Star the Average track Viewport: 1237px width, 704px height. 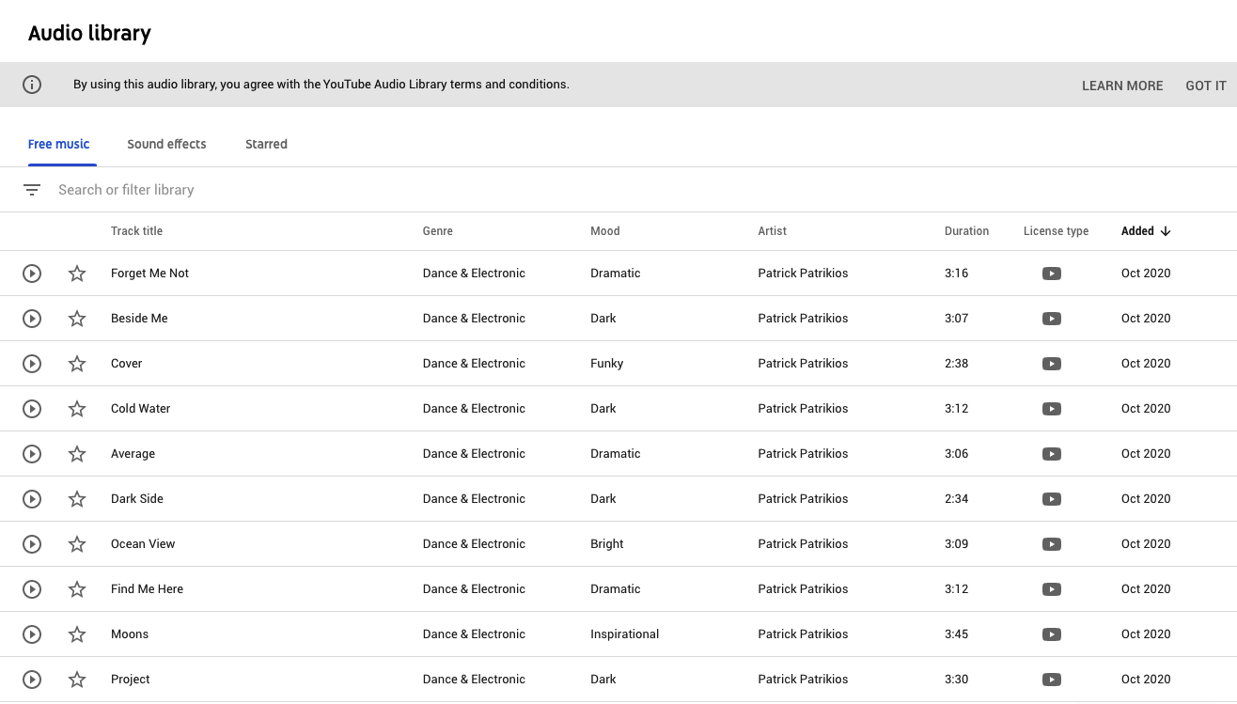[x=77, y=454]
